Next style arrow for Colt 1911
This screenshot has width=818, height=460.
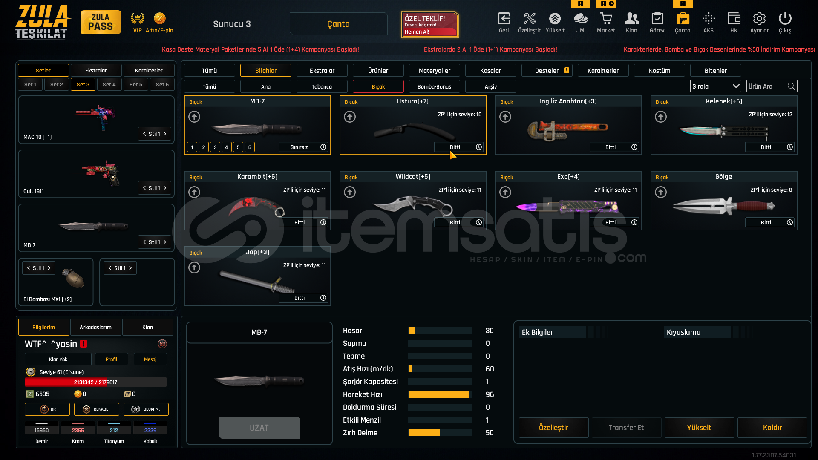(165, 188)
